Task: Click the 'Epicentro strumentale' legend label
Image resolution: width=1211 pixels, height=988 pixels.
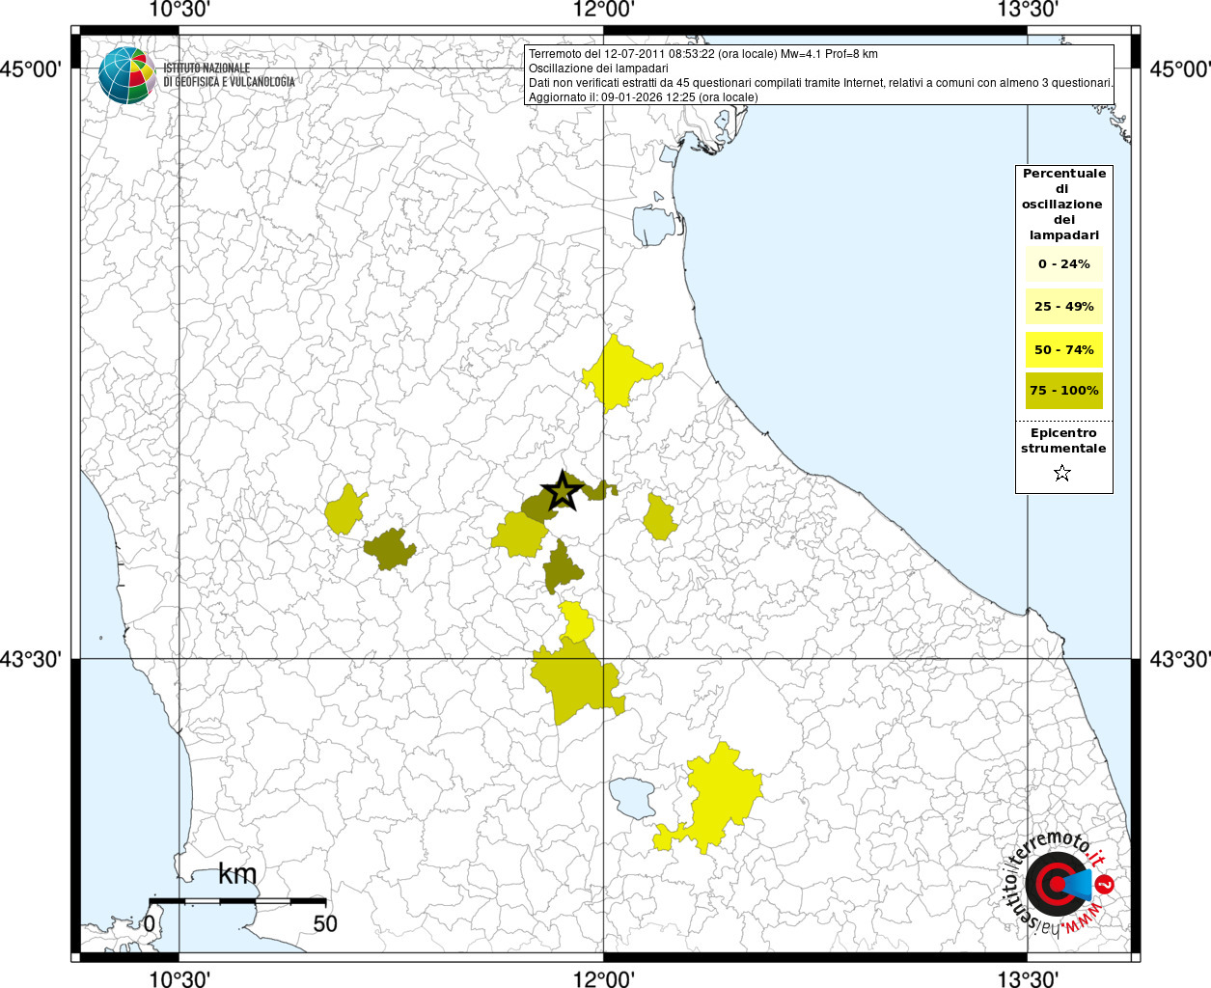Action: (x=1063, y=441)
